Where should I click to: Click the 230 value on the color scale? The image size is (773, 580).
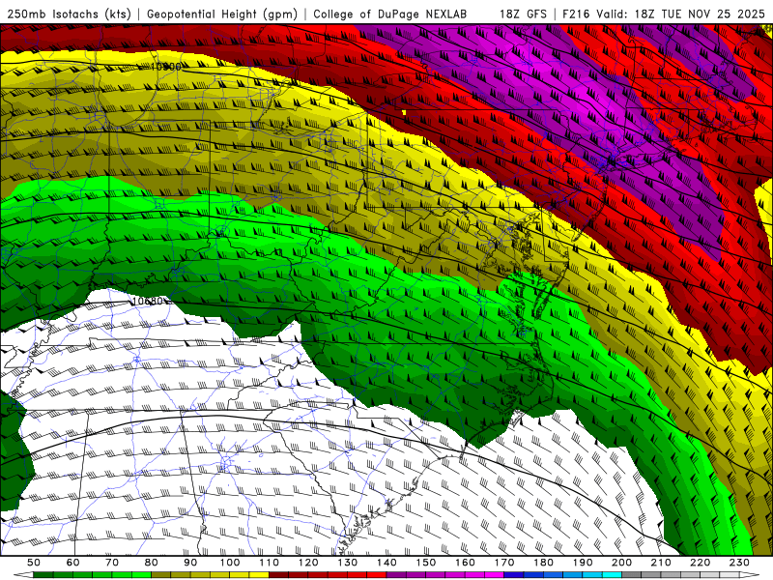(x=739, y=563)
